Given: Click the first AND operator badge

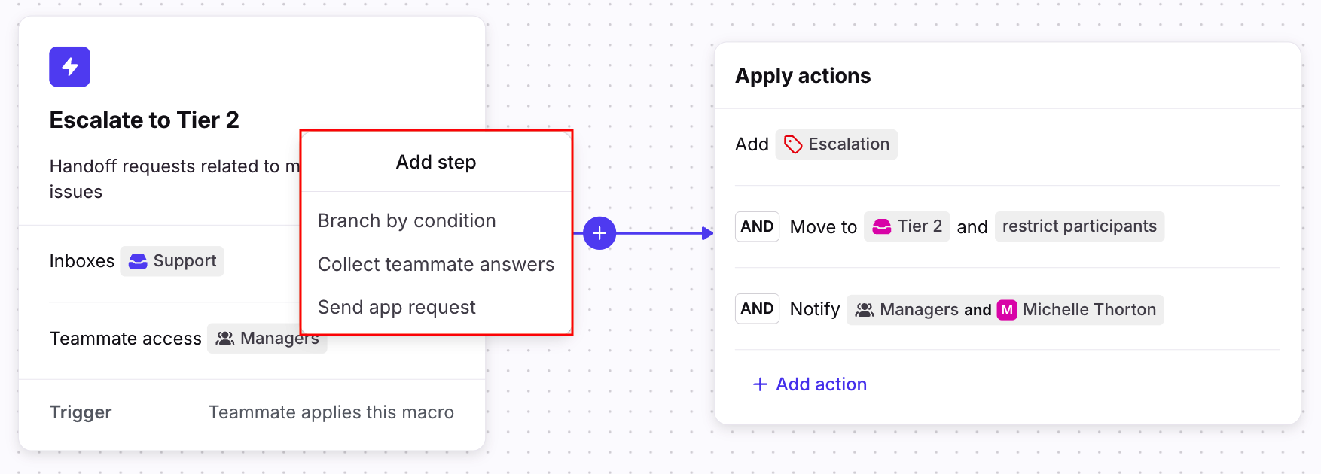Looking at the screenshot, I should pos(757,226).
